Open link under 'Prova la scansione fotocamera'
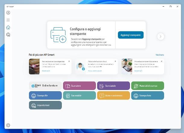This screenshot has width=184, height=133. tap(138, 71)
